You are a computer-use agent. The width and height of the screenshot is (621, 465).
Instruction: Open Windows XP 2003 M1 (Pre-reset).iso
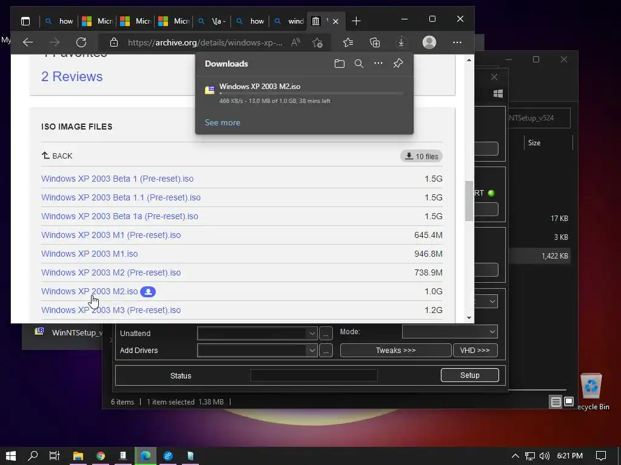[x=111, y=235]
